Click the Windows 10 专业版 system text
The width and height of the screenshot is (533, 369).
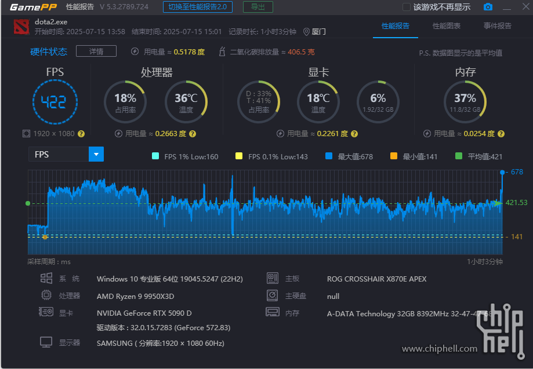pyautogui.click(x=169, y=279)
